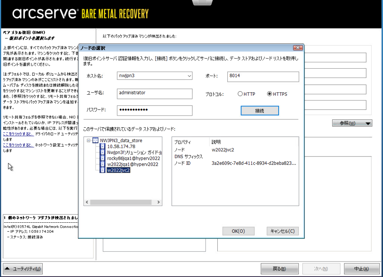Open the ホスト名 dropdown list
This screenshot has width=383, height=277.
pos(189,76)
